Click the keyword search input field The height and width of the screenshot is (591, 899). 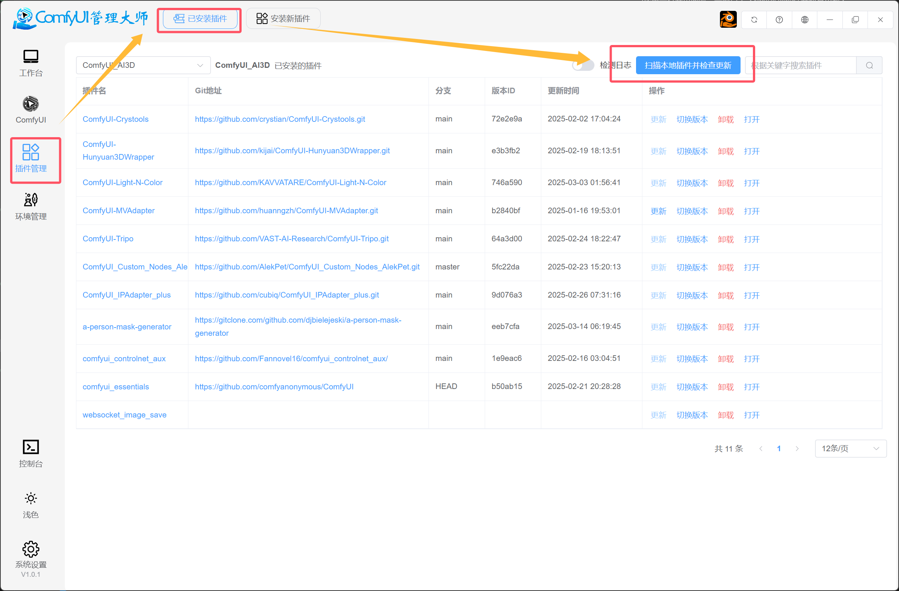tap(801, 65)
